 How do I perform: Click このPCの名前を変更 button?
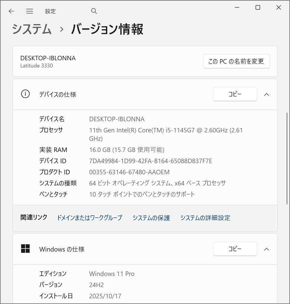click(237, 61)
